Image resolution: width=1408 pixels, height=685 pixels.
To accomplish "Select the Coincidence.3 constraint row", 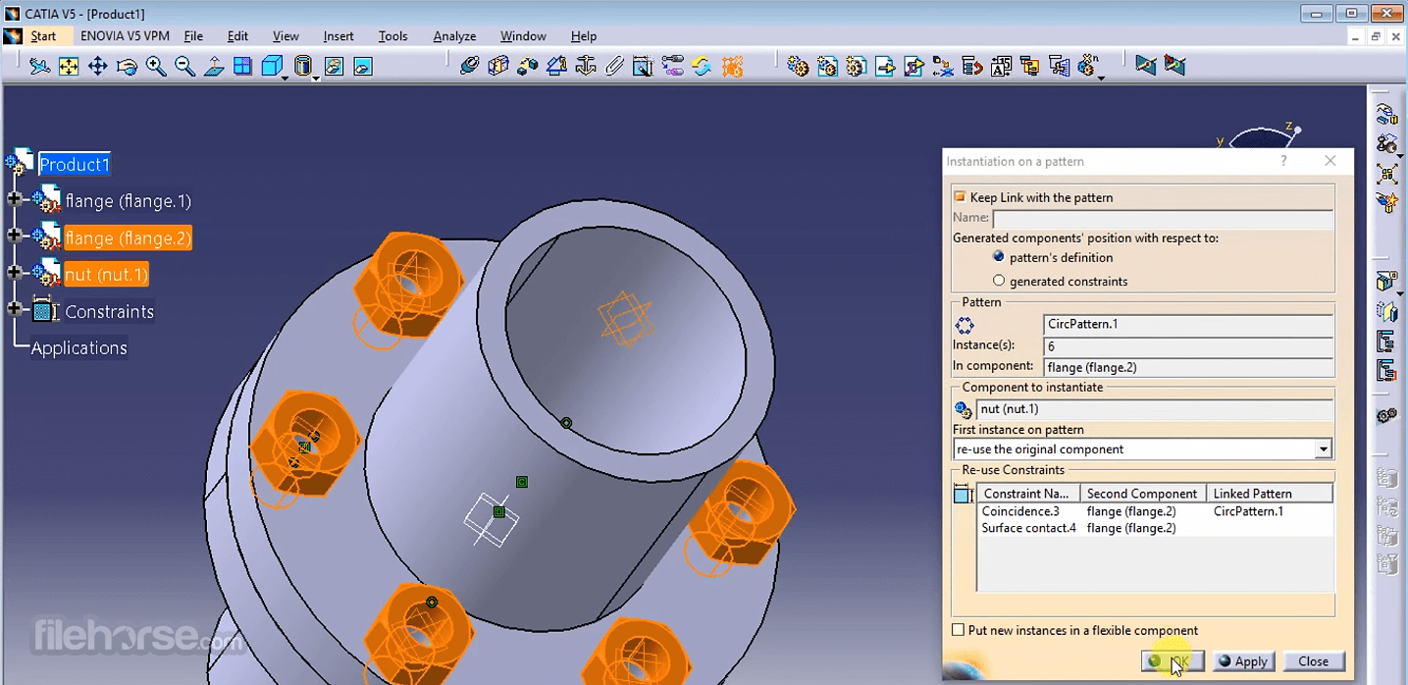I will pos(1020,511).
